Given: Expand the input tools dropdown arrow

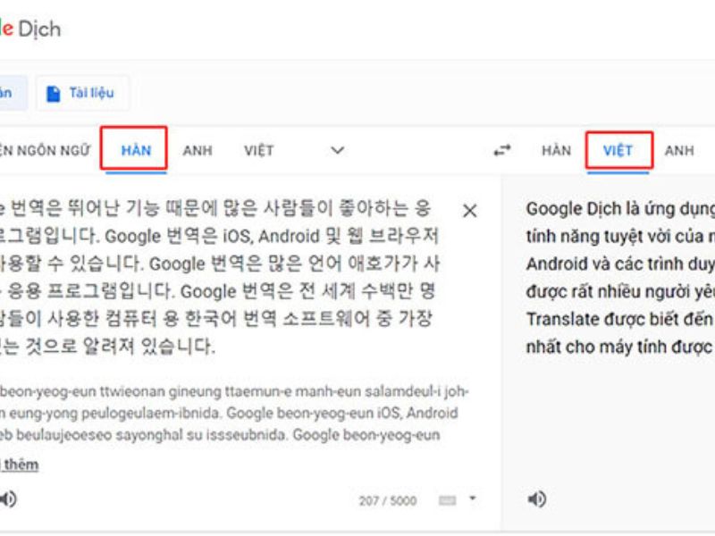Looking at the screenshot, I should click(473, 498).
